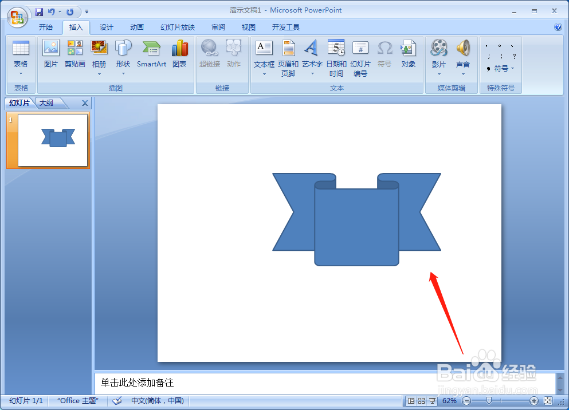Insert the comma special symbol
This screenshot has width=569, height=410.
(487, 46)
